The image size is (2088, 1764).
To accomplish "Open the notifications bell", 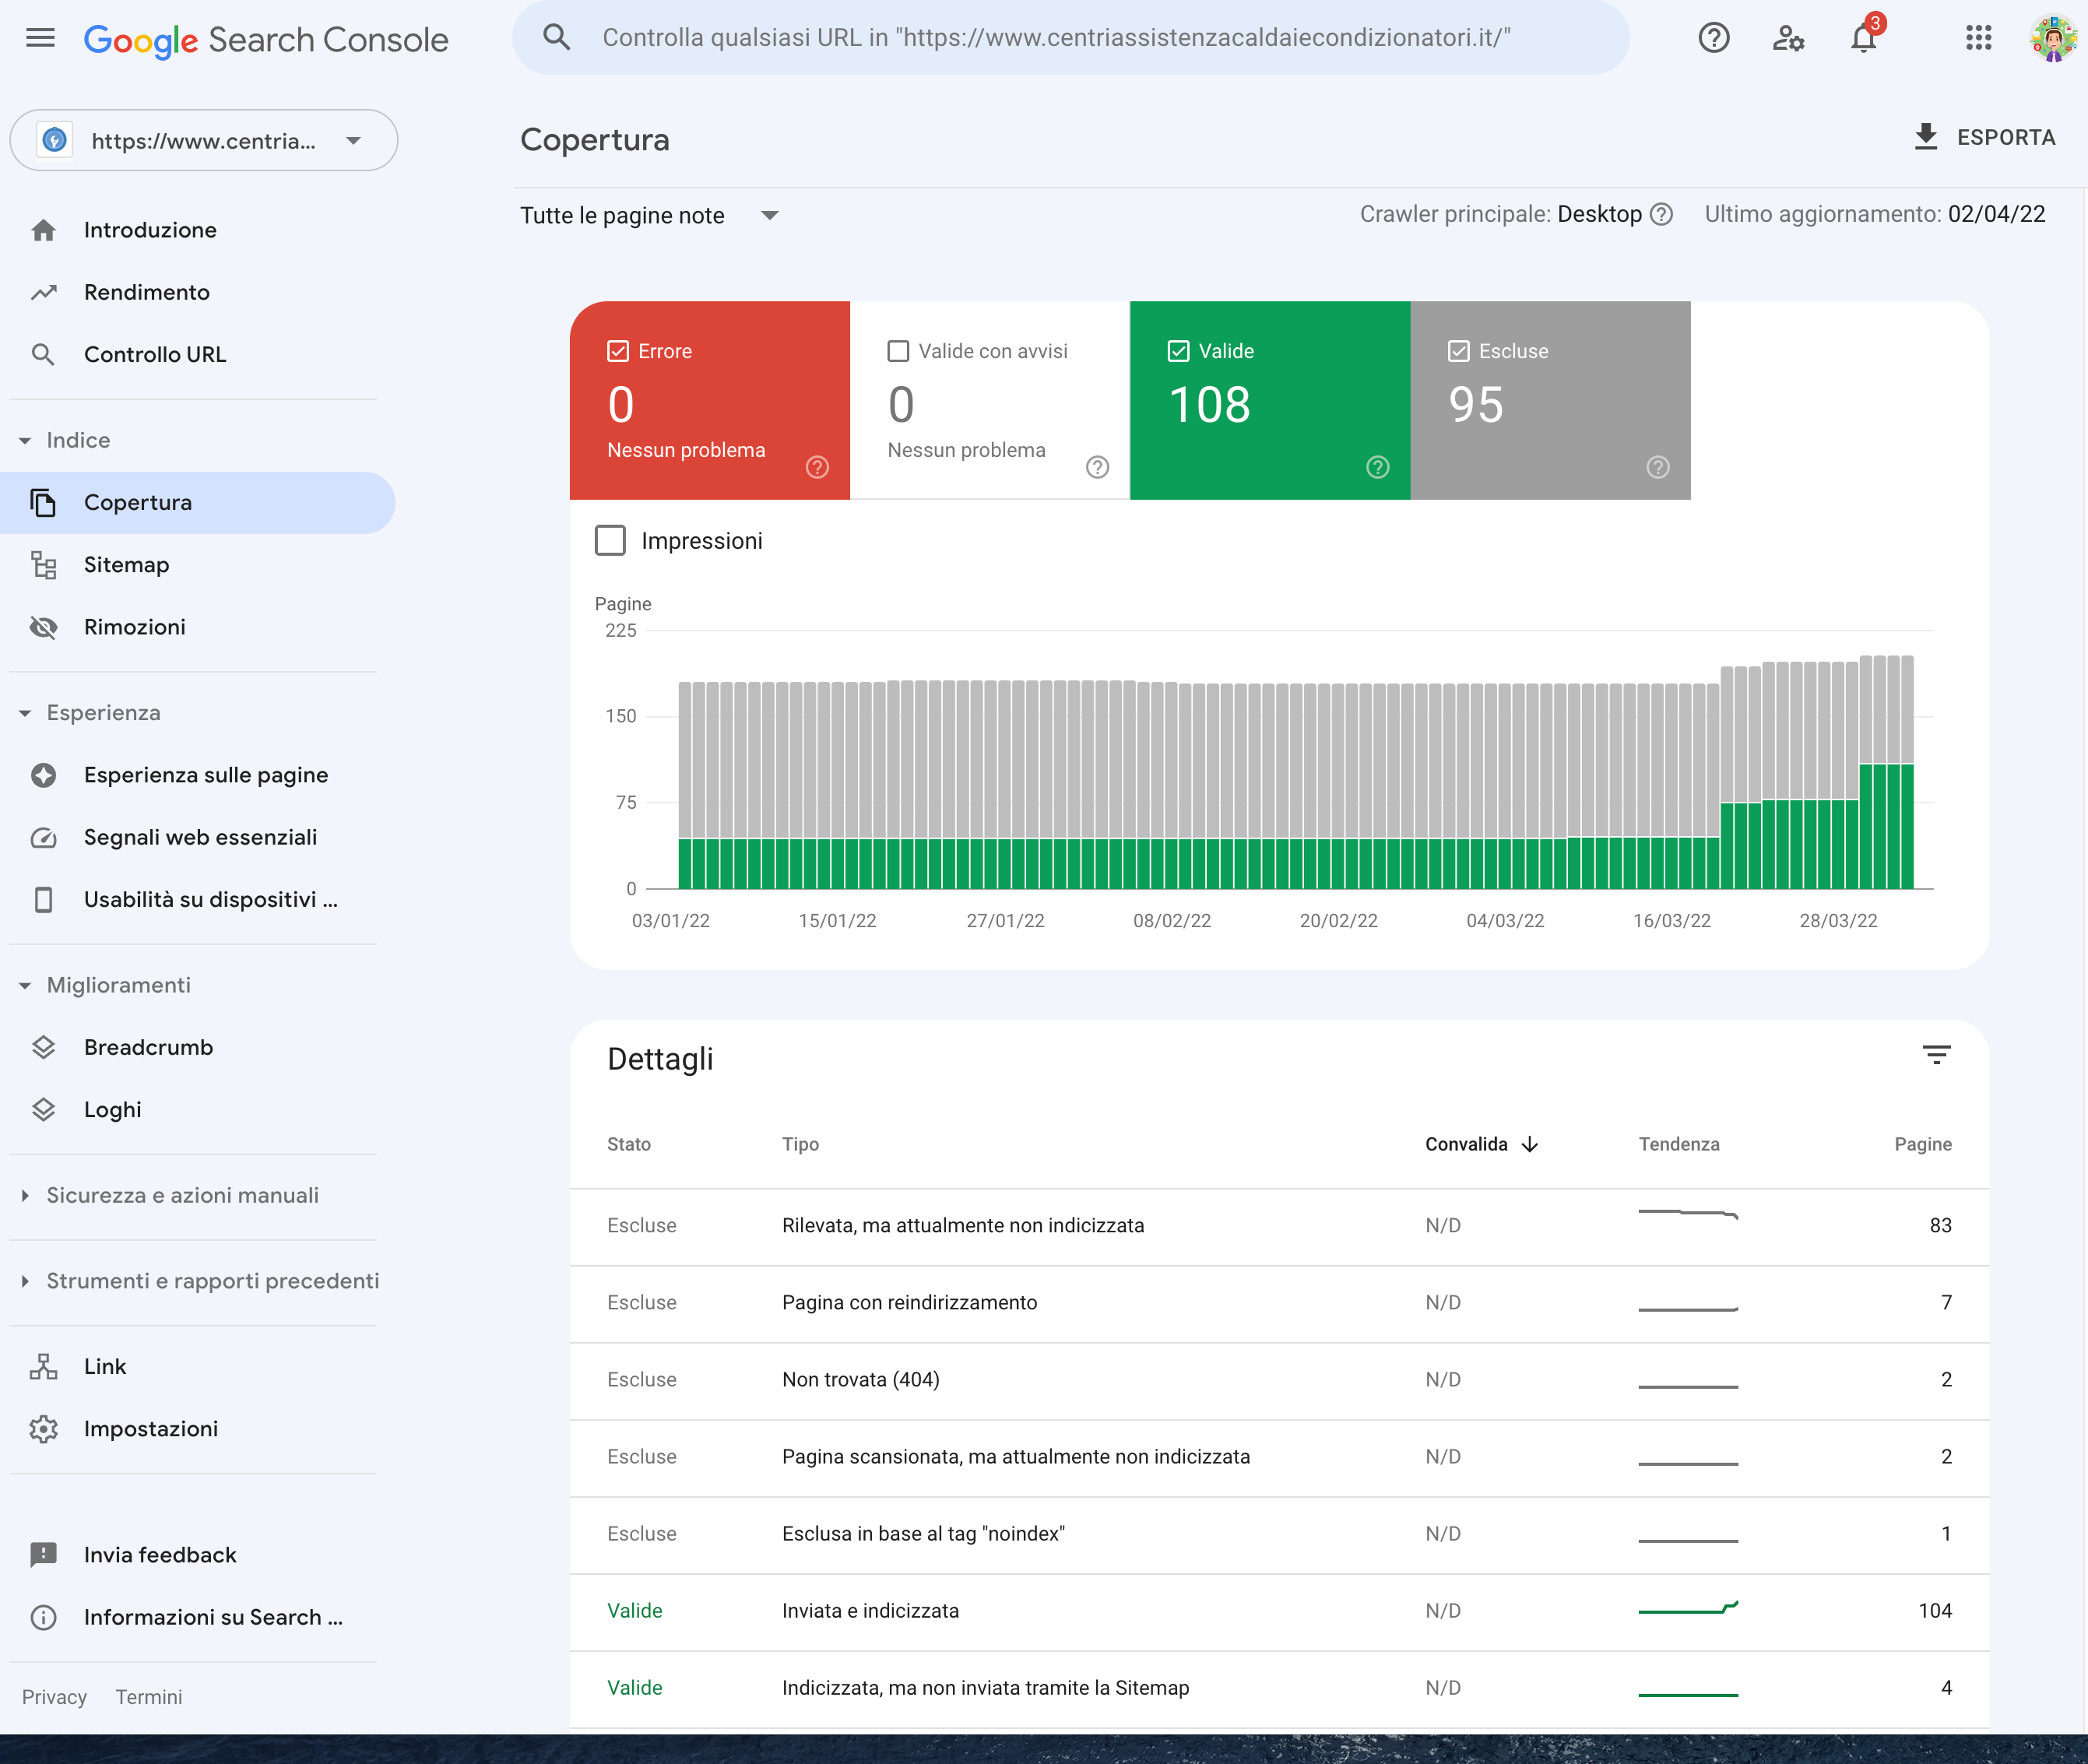I will click(x=1863, y=38).
